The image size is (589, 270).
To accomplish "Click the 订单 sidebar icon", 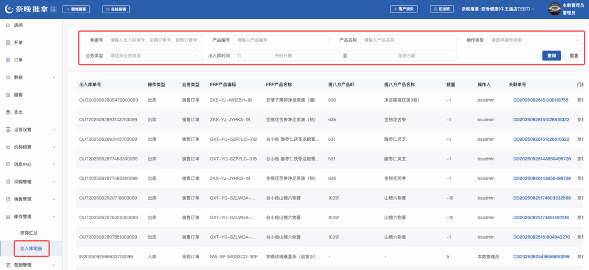I will [8, 60].
